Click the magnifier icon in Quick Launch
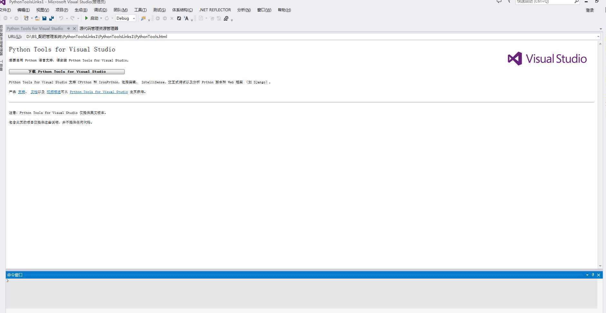Screen dimensions: 606x313 576,2
